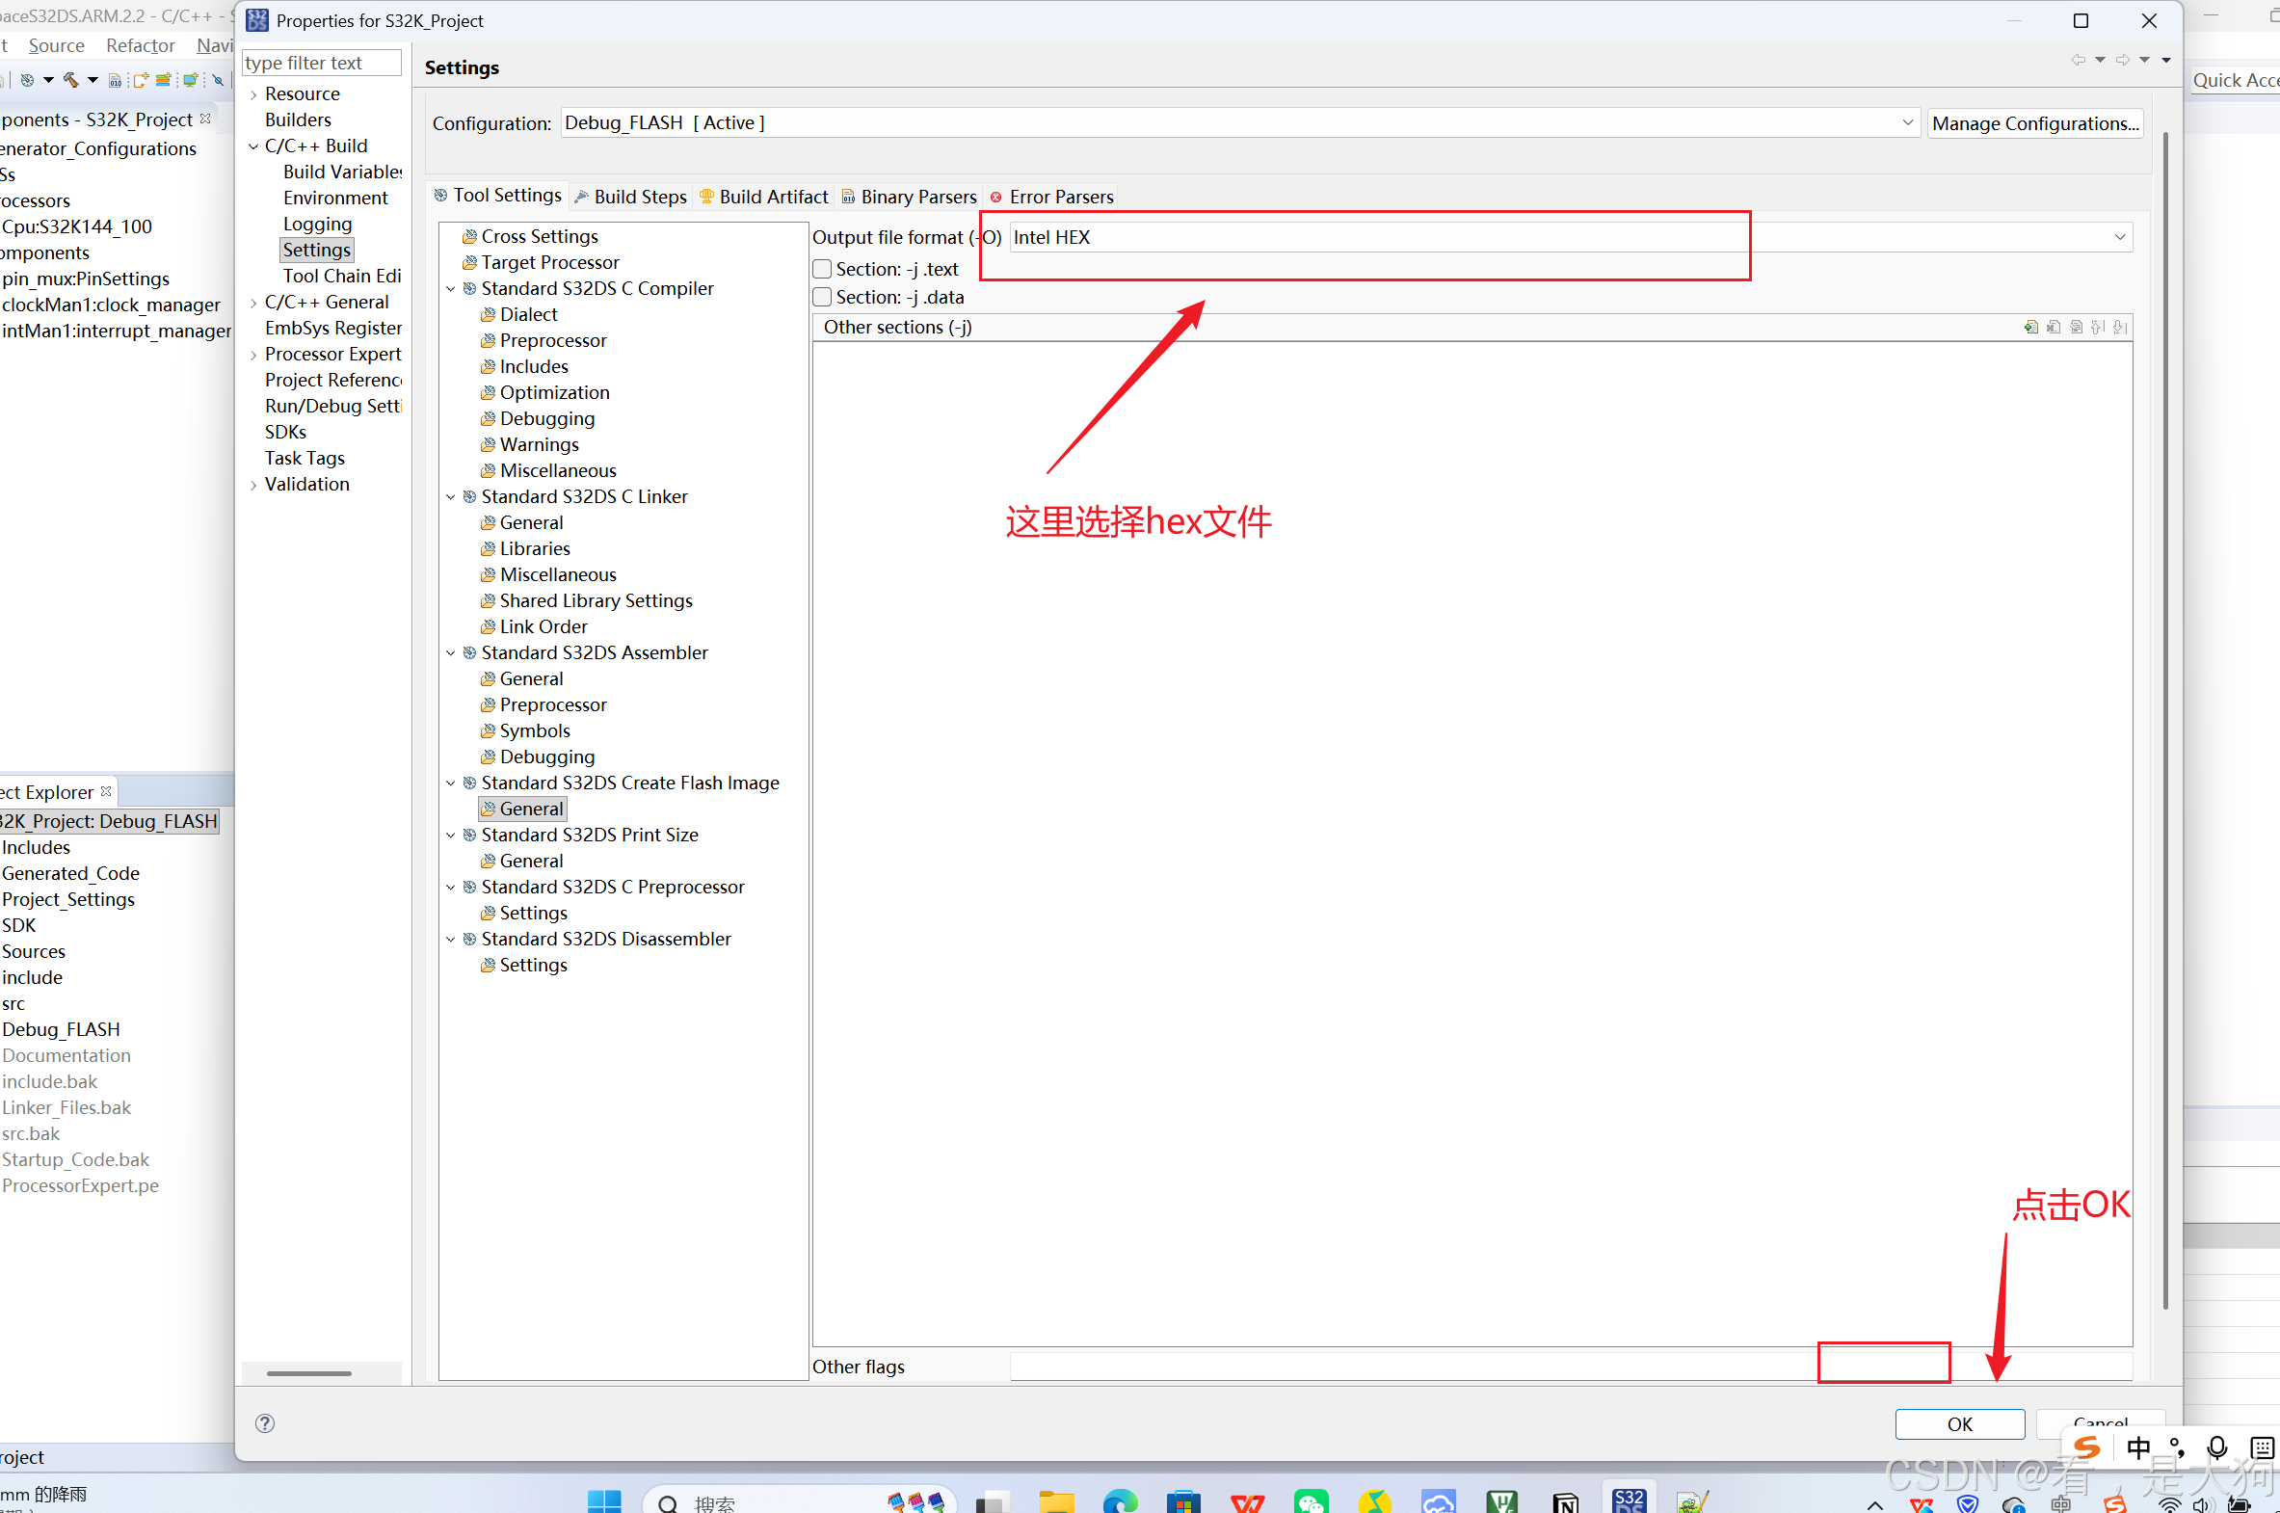The height and width of the screenshot is (1513, 2280).
Task: Click the Delete section icon in Other sections
Action: 2054,327
